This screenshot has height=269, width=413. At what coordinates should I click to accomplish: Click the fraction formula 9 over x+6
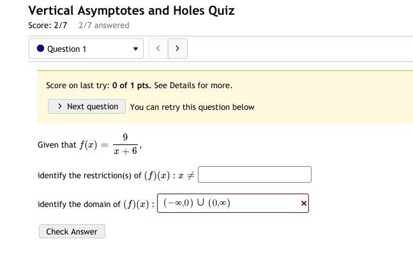[x=125, y=144]
